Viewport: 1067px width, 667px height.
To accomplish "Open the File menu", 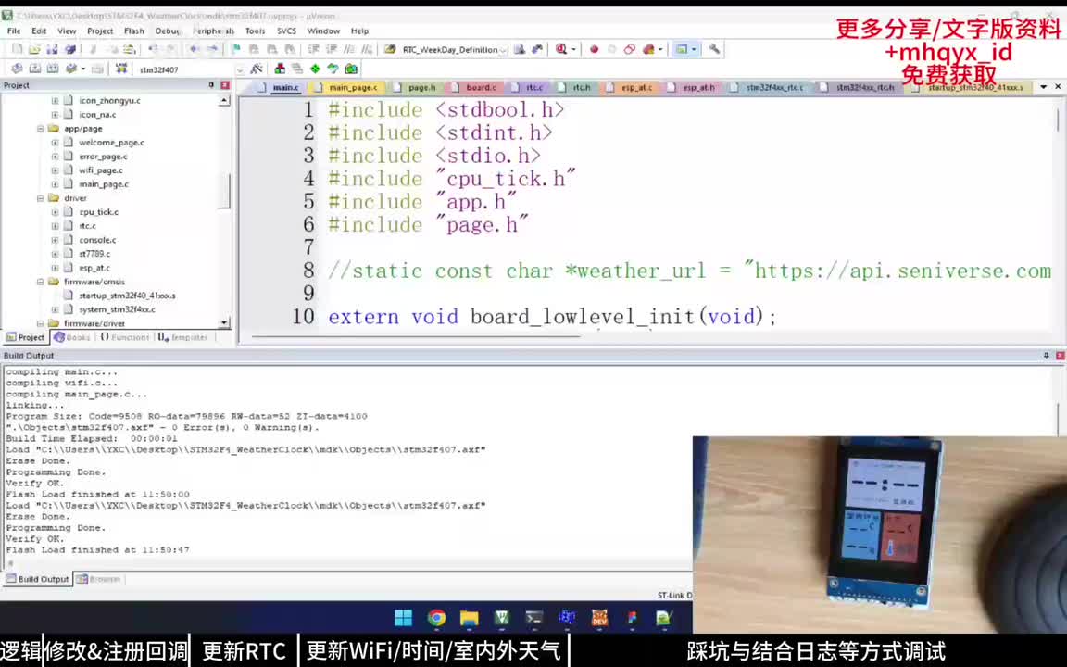I will 14,31.
